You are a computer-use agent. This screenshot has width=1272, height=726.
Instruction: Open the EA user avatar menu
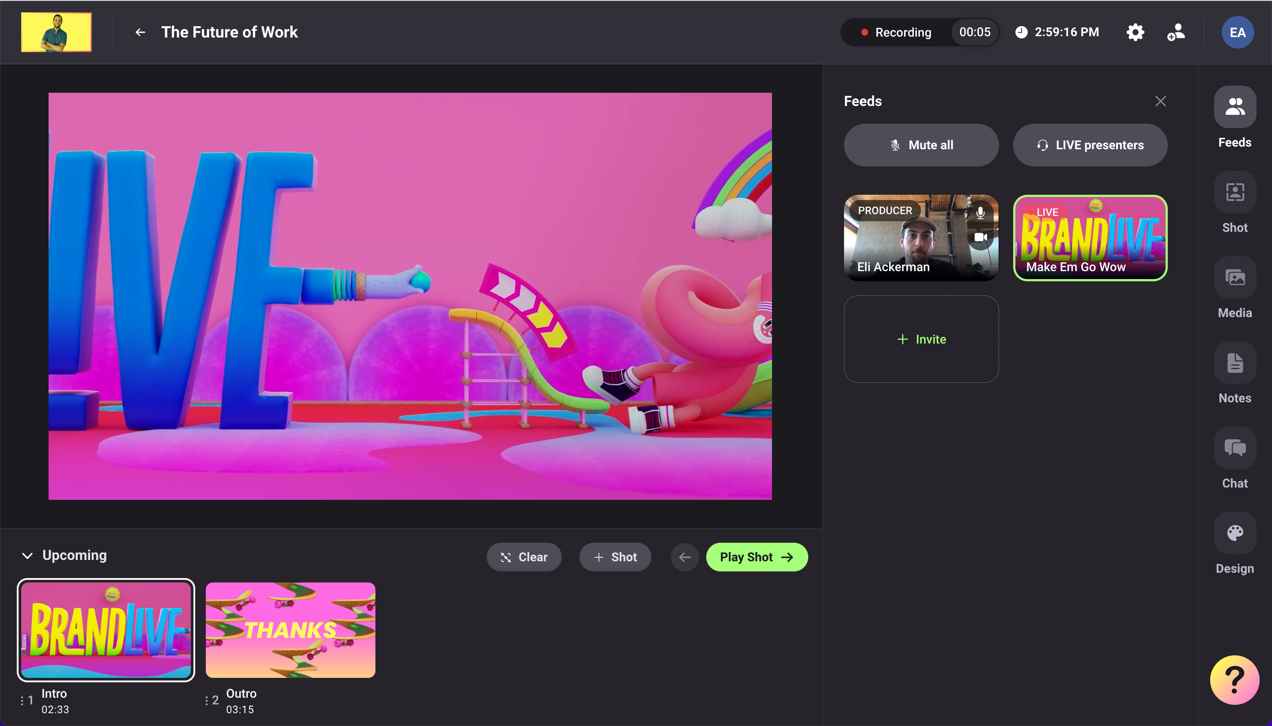point(1237,32)
